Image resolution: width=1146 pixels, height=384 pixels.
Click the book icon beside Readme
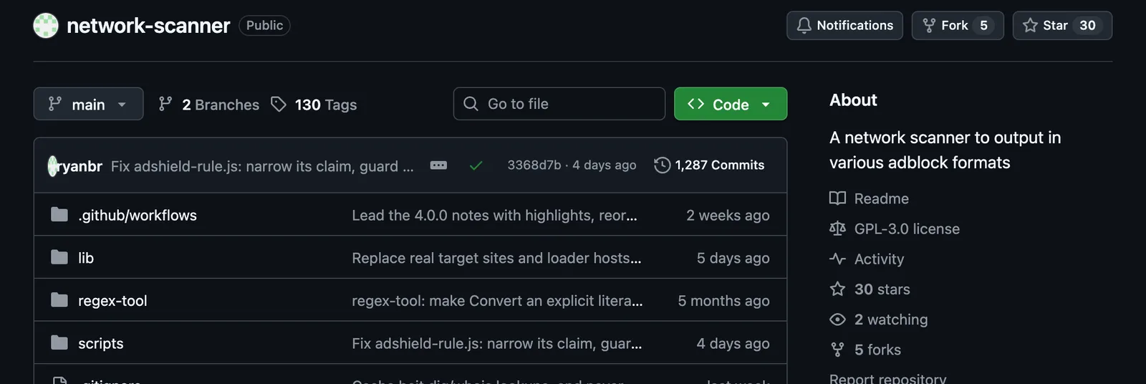(837, 198)
